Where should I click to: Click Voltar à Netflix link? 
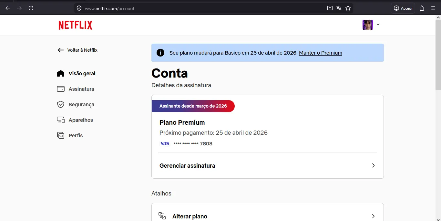pyautogui.click(x=82, y=50)
